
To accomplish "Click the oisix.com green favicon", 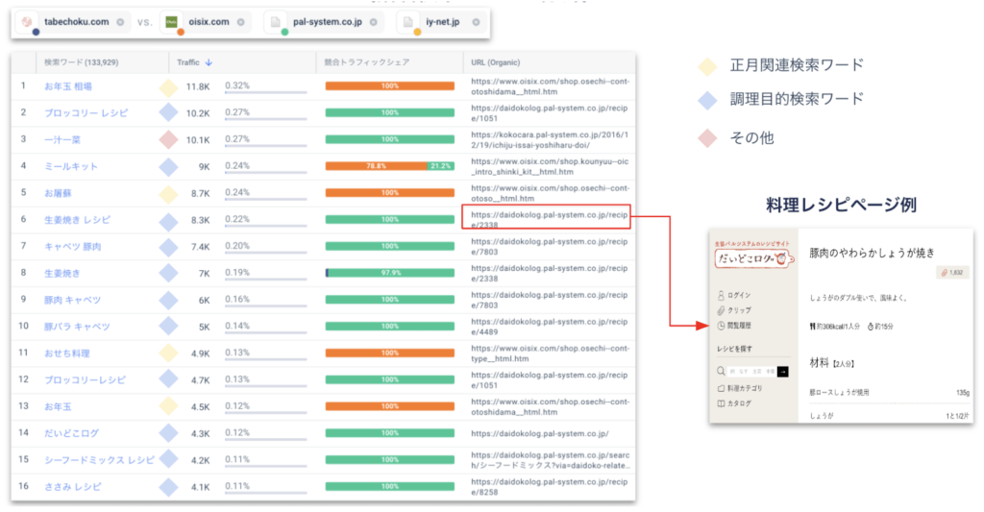I will tap(171, 21).
